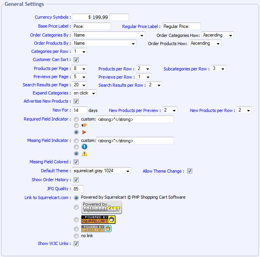Expand the Expand Categories dropdown

pyautogui.click(x=84, y=93)
